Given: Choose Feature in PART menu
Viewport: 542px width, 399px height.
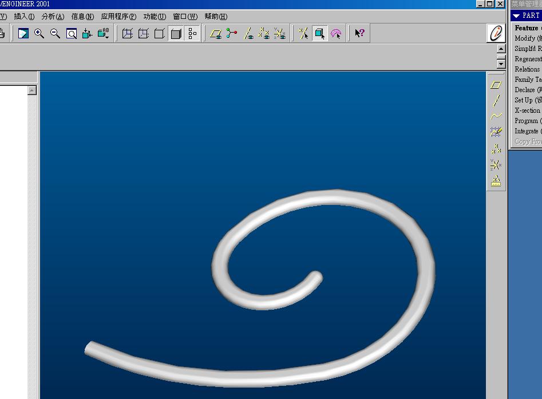Looking at the screenshot, I should point(528,28).
